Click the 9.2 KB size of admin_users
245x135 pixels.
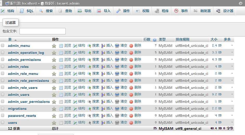[x=217, y=95]
